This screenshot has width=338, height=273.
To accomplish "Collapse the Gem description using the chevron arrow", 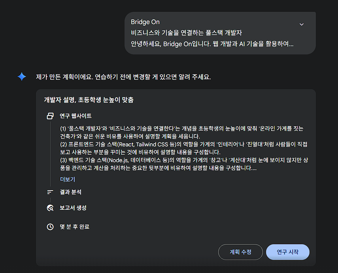I will click(x=302, y=24).
